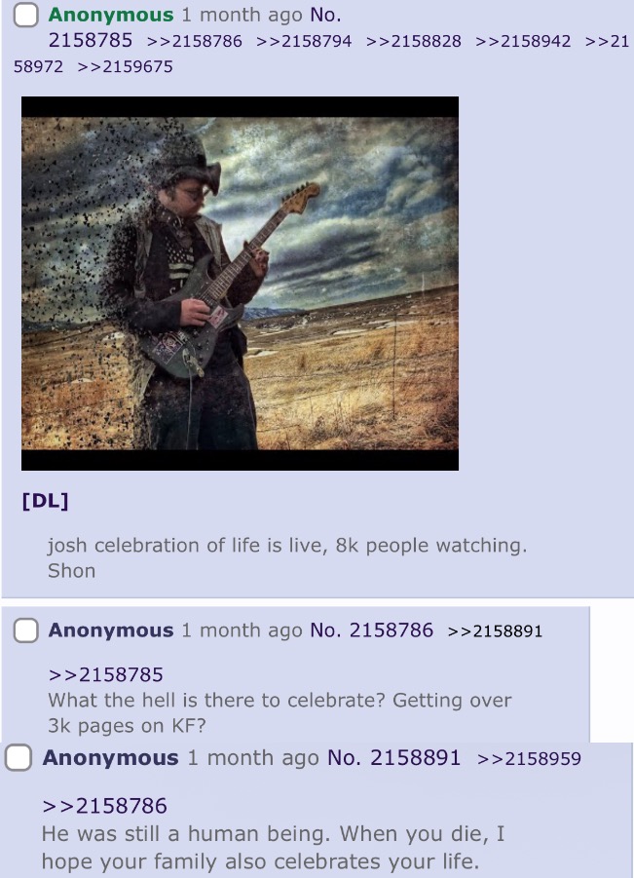
Task: Click post number 2158891
Action: click(x=415, y=757)
